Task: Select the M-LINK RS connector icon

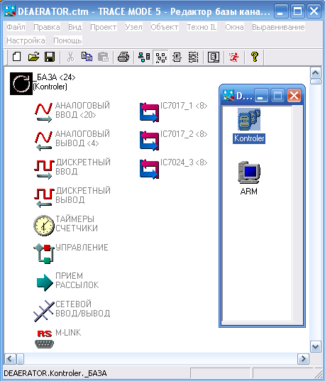Action: (x=44, y=339)
